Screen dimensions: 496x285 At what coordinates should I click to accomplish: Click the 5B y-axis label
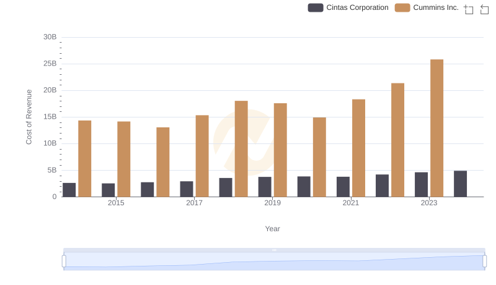pos(52,170)
